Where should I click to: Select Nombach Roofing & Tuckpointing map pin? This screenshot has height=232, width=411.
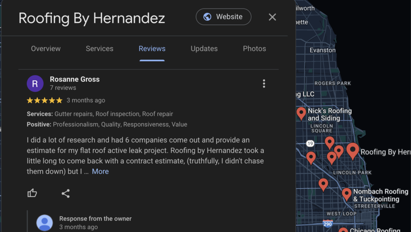[x=346, y=194]
